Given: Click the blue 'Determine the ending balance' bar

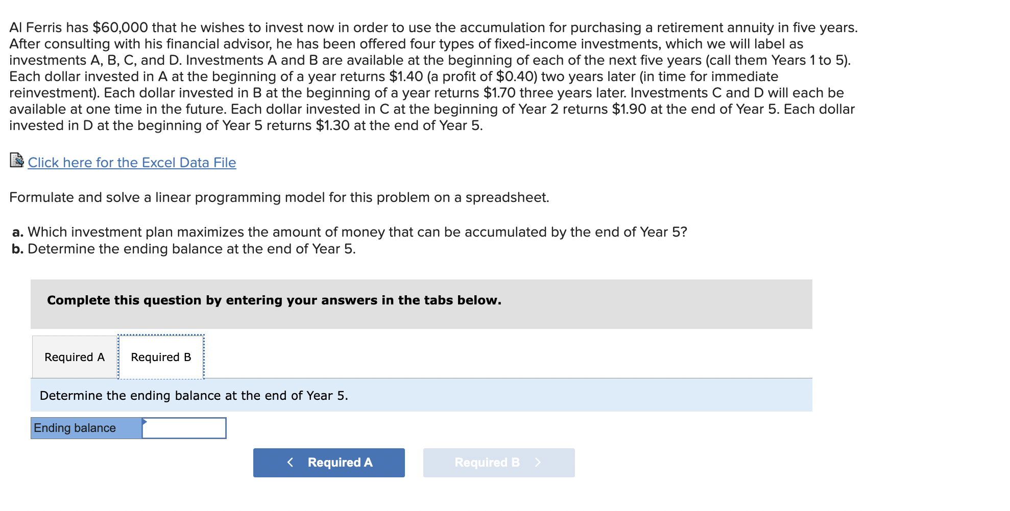Looking at the screenshot, I should pyautogui.click(x=421, y=395).
